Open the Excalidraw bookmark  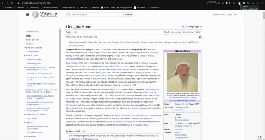(x=140, y=8)
